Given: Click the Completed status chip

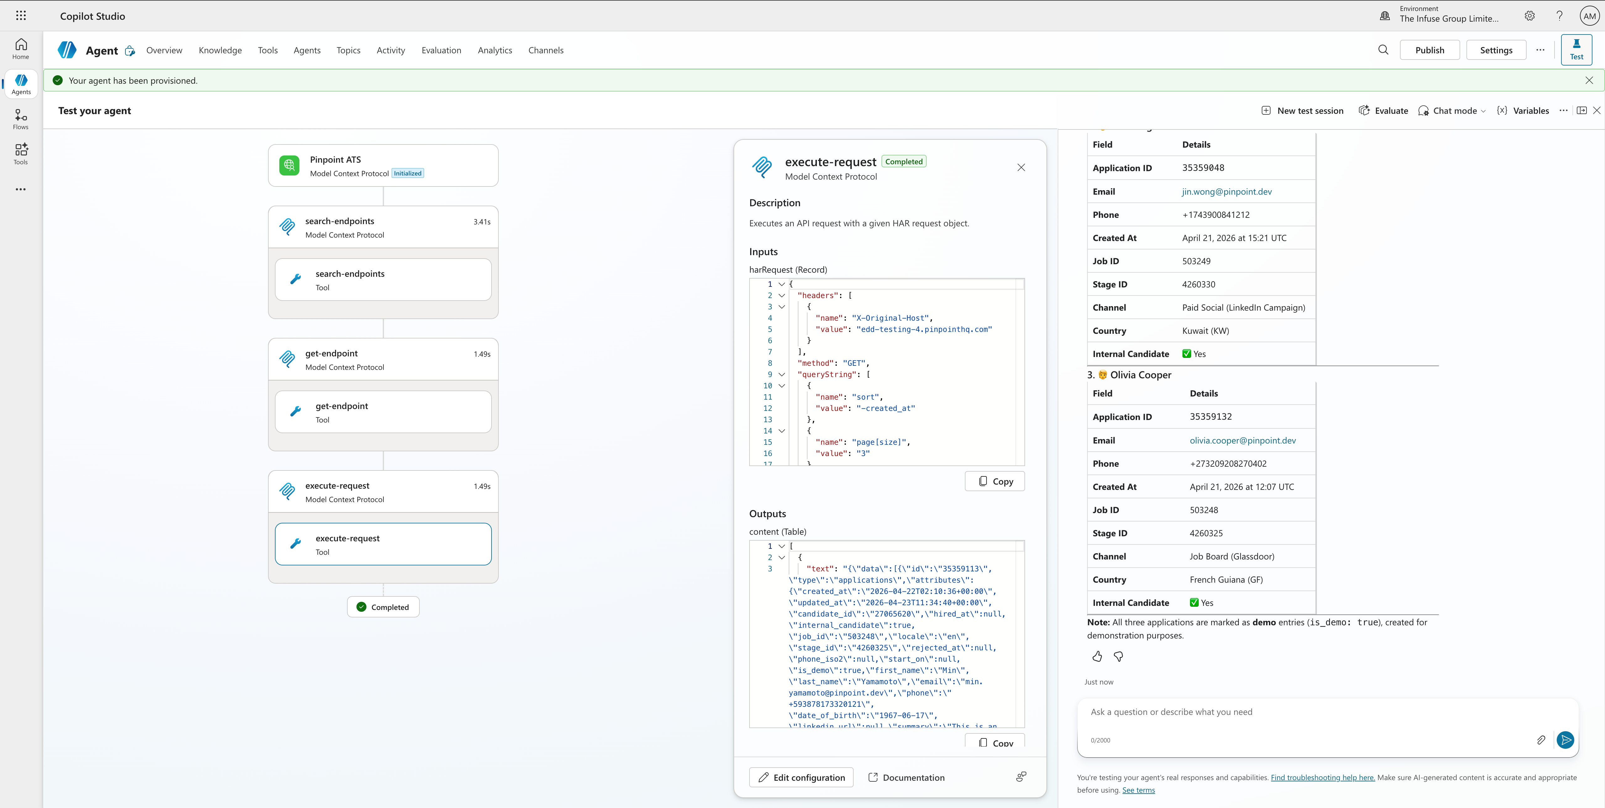Looking at the screenshot, I should tap(383, 607).
